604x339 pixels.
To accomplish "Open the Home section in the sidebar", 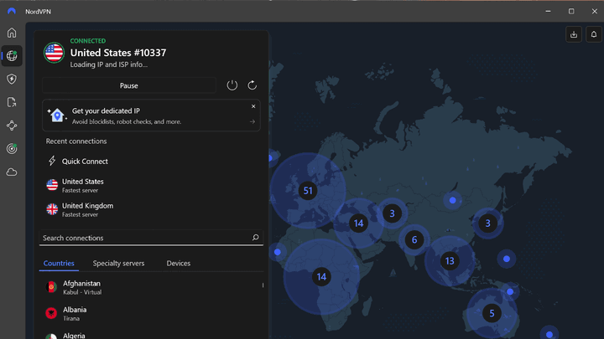I will [12, 33].
